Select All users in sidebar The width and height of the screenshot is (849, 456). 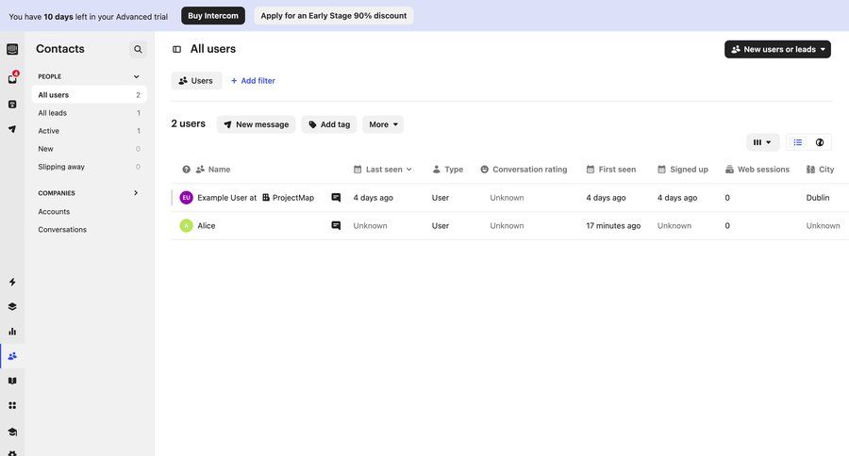(x=90, y=94)
